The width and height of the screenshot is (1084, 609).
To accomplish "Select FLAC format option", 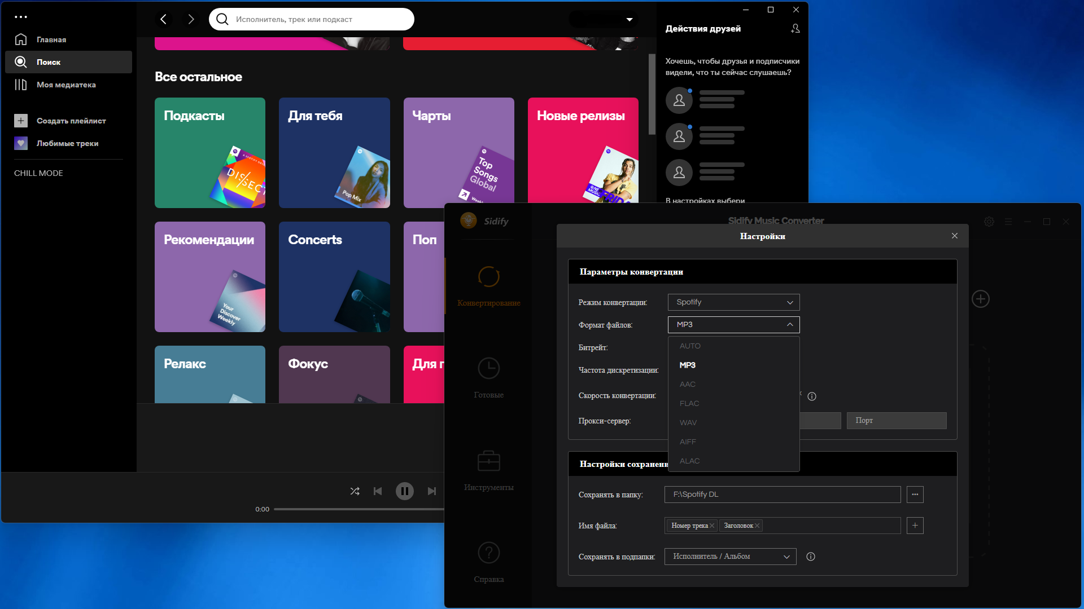I will (x=733, y=404).
